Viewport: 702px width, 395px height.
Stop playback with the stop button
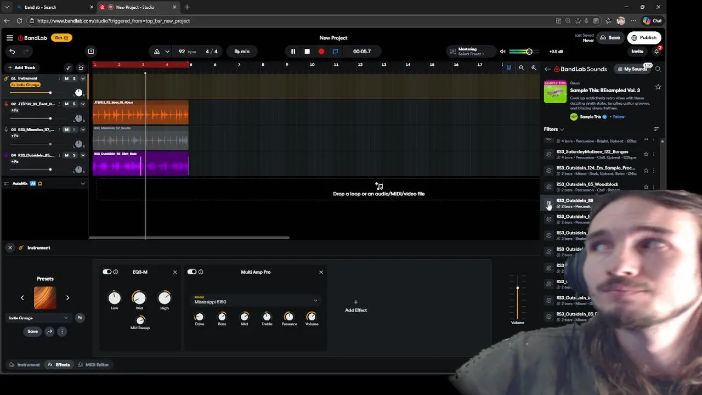pyautogui.click(x=307, y=52)
